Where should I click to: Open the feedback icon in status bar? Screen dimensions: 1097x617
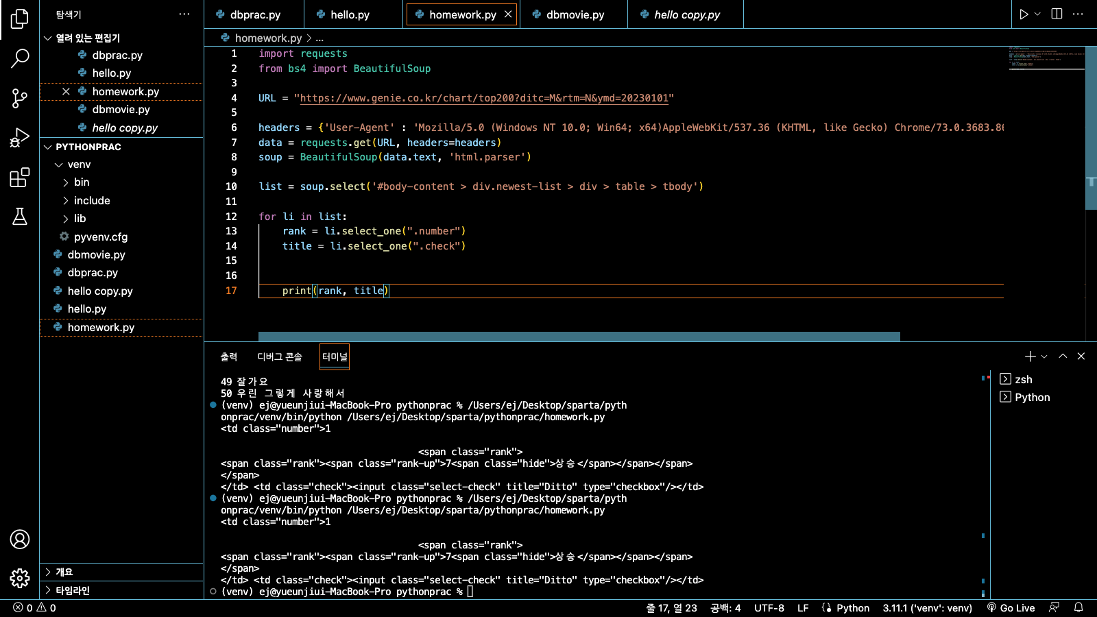[x=1054, y=608]
